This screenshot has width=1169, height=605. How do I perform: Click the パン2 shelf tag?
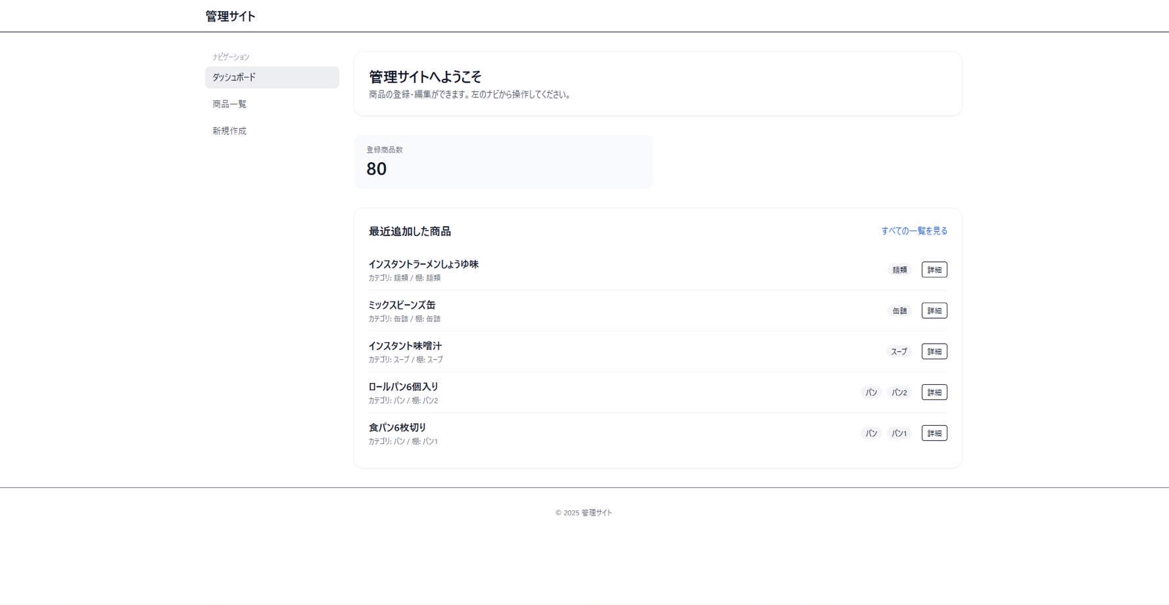pos(898,392)
